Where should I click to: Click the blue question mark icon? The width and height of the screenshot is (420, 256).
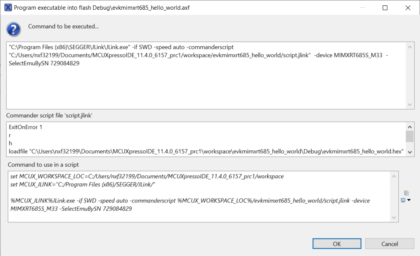point(13,28)
